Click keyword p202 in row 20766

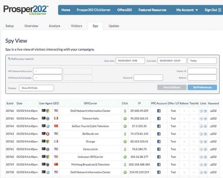pos(213,111)
